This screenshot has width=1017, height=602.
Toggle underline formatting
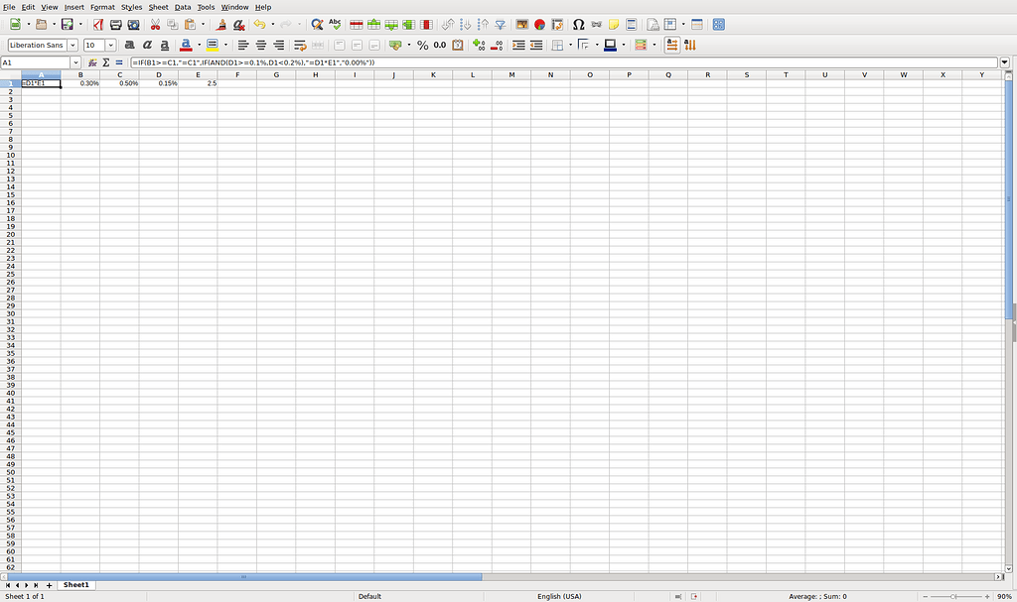(165, 46)
